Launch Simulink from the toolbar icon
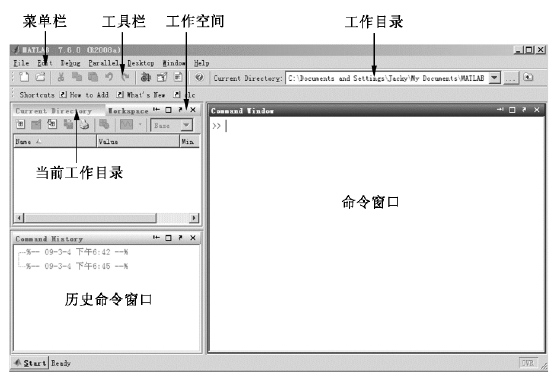Screen dimensions: 559x382 pyautogui.click(x=146, y=77)
